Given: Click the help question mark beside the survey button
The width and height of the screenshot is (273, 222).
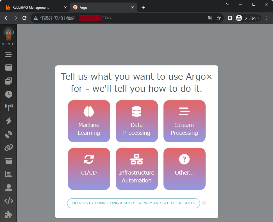Looking at the screenshot, I should tap(204, 203).
